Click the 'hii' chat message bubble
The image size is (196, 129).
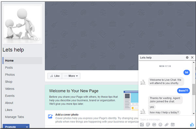187,73
